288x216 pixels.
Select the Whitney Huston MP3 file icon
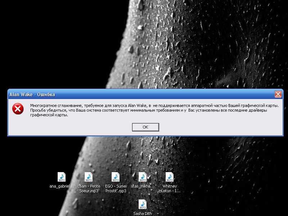(x=170, y=177)
